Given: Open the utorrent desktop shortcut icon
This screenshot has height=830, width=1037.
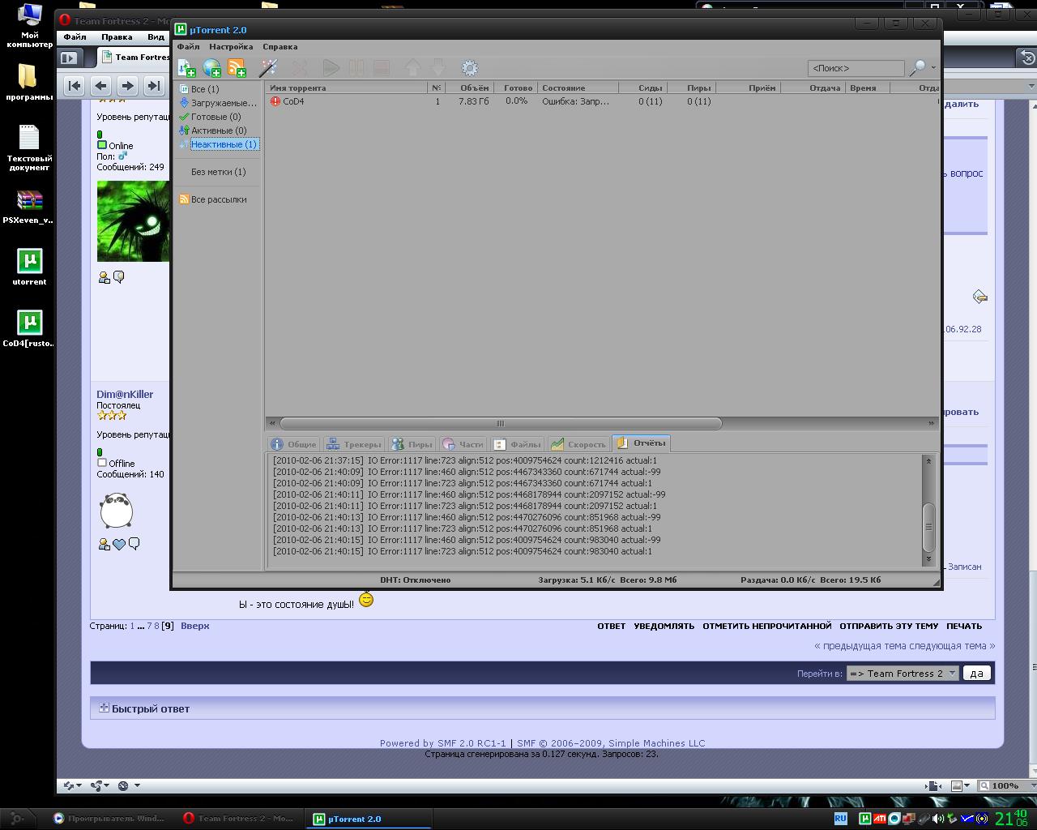Looking at the screenshot, I should [x=29, y=267].
